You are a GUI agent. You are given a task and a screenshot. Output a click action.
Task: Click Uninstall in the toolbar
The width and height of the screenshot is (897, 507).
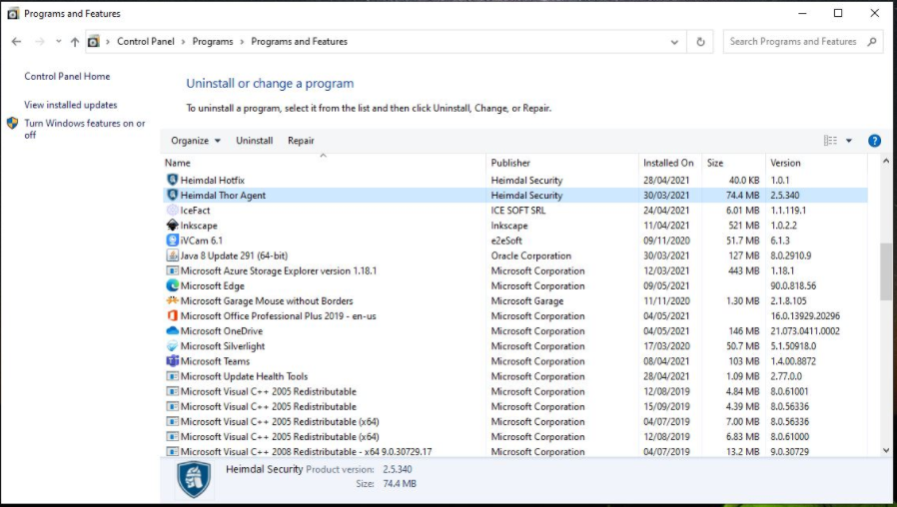[x=254, y=141]
